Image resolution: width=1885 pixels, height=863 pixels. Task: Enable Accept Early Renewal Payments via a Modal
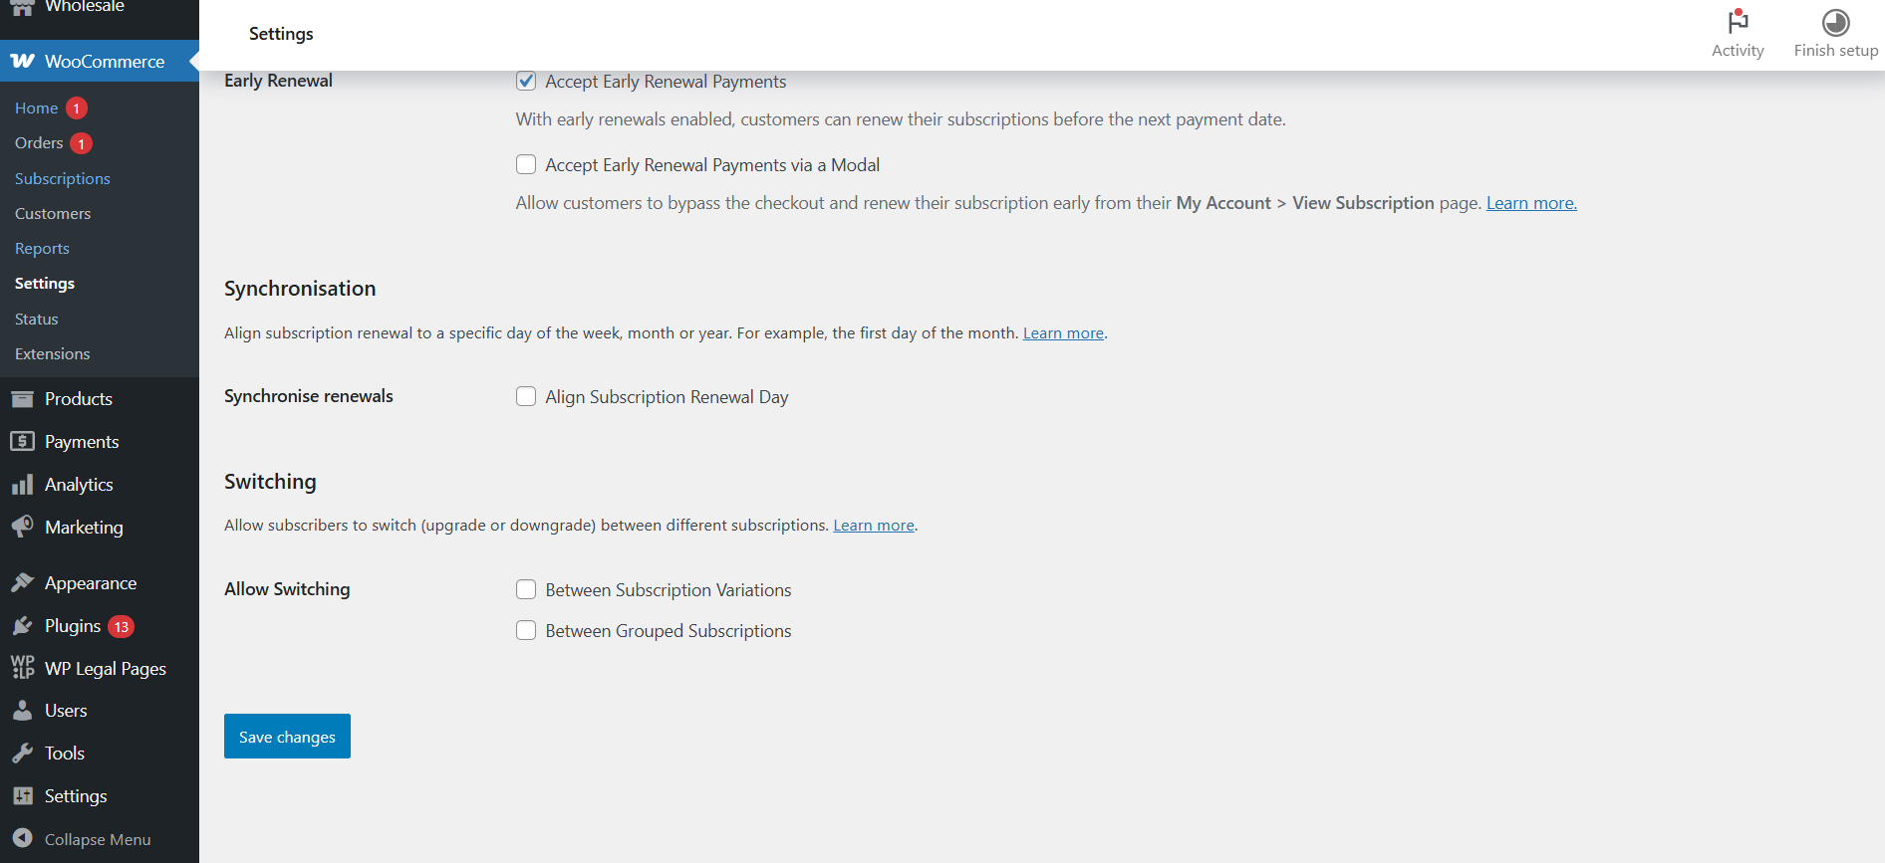[x=526, y=165]
